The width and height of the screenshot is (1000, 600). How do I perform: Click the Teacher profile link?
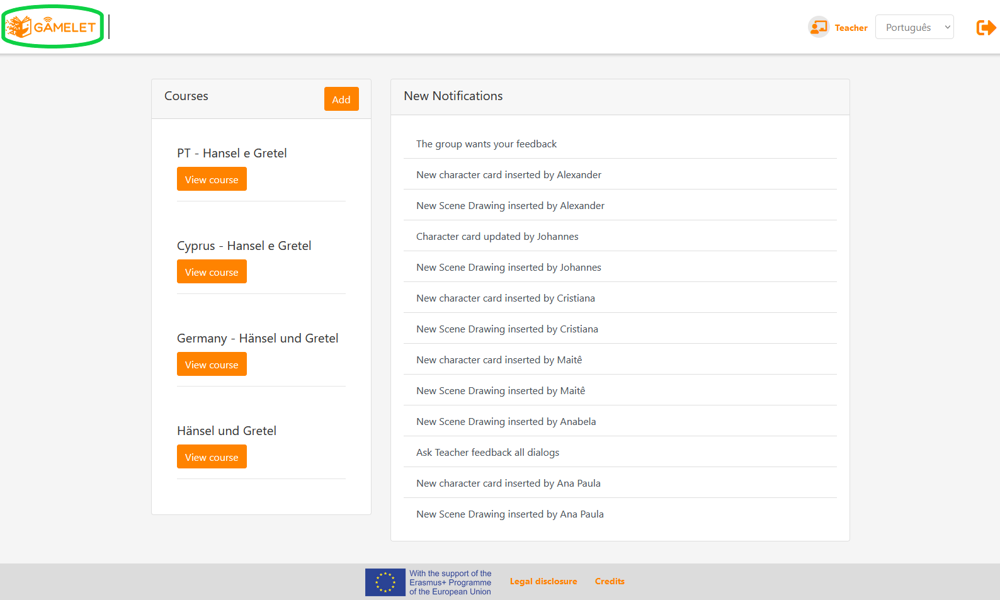(851, 28)
